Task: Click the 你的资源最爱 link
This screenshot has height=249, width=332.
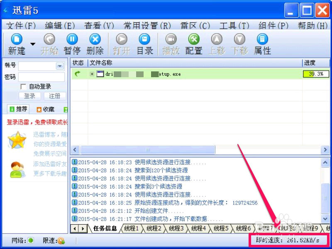Action: click(x=50, y=144)
